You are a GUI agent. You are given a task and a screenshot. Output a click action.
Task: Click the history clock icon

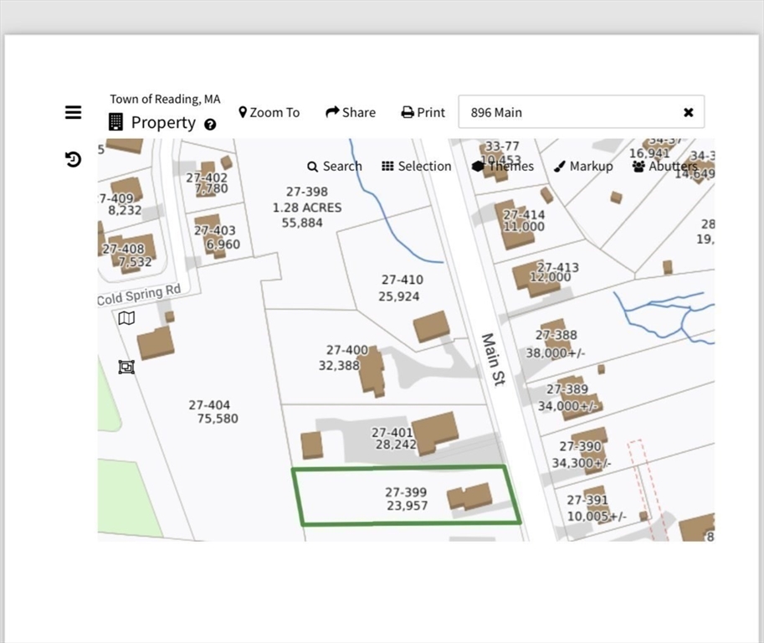click(74, 159)
